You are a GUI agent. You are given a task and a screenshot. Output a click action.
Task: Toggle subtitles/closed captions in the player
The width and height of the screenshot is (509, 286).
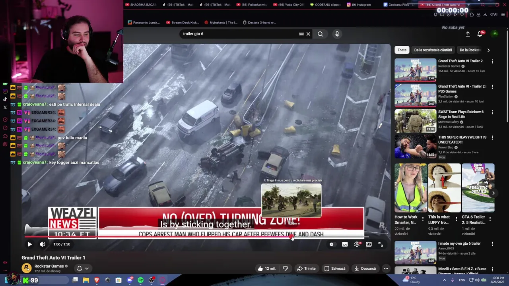pyautogui.click(x=345, y=244)
